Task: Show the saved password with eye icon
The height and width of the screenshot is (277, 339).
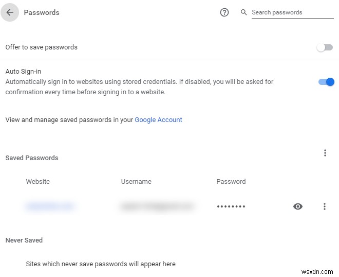Action: [x=298, y=206]
